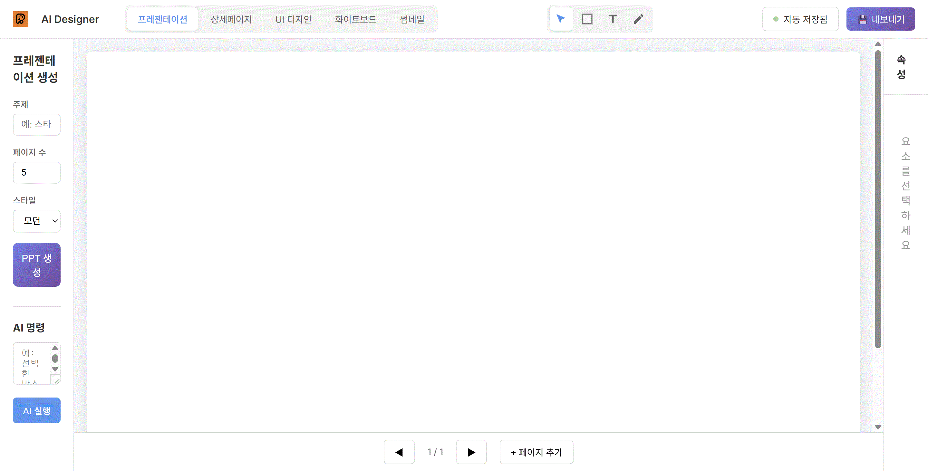
Task: Click the 주제 topic input field
Action: (37, 125)
